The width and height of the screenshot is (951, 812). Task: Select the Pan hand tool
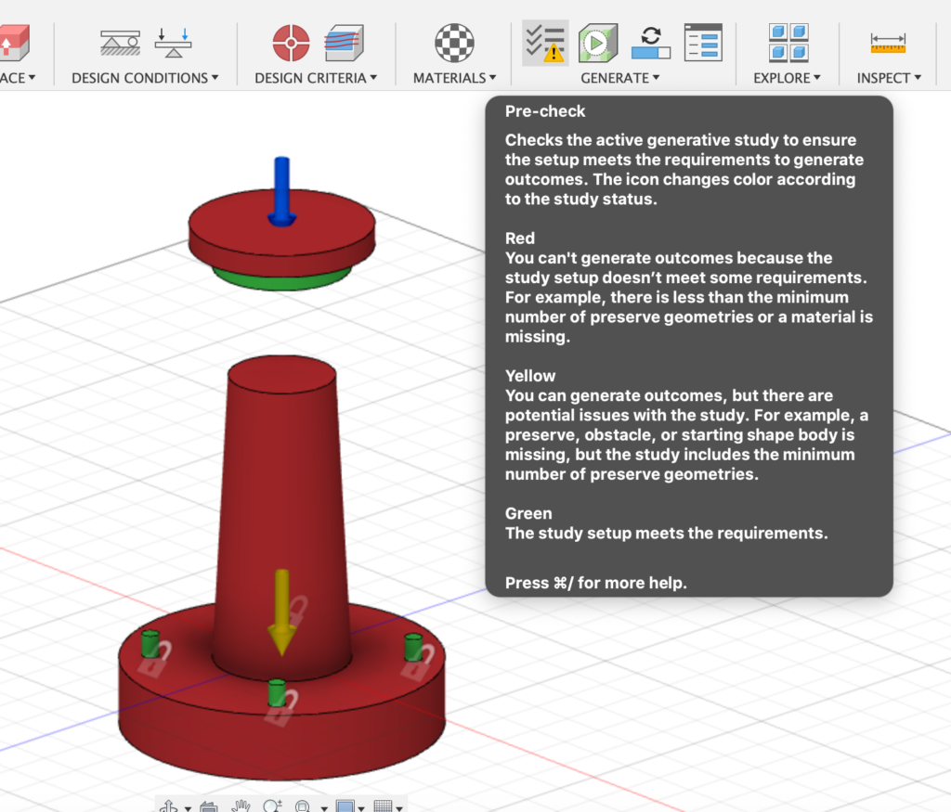coord(241,806)
